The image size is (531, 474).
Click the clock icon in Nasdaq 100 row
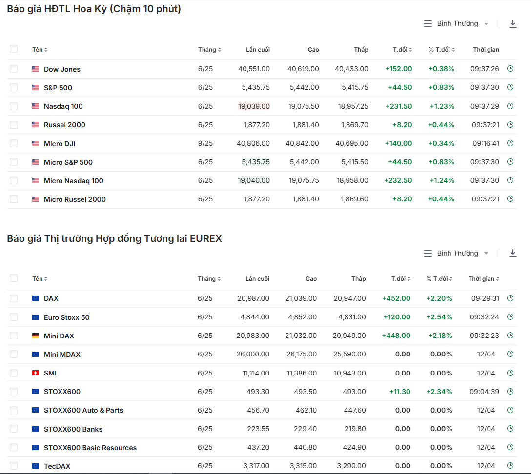(511, 106)
